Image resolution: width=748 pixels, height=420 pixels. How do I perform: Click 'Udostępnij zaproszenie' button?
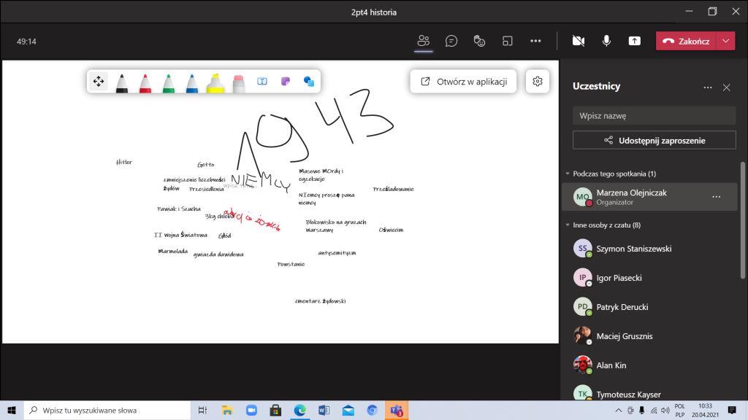point(654,140)
